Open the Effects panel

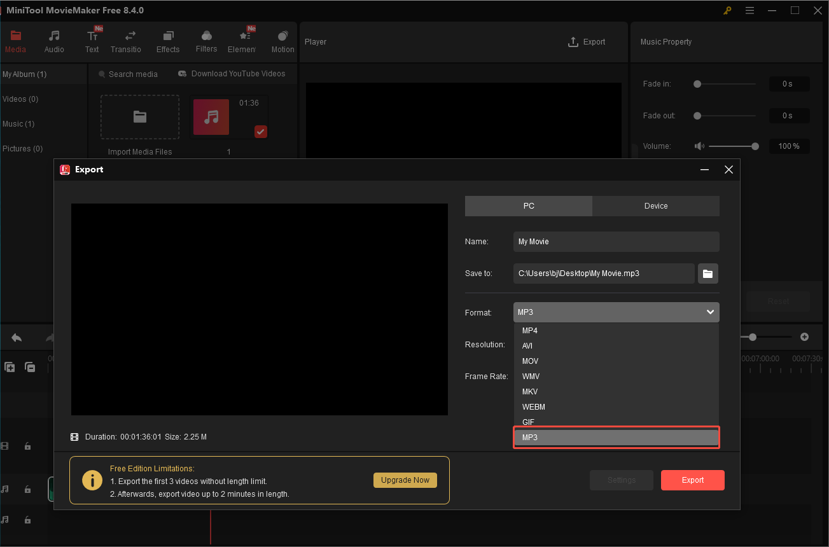167,41
